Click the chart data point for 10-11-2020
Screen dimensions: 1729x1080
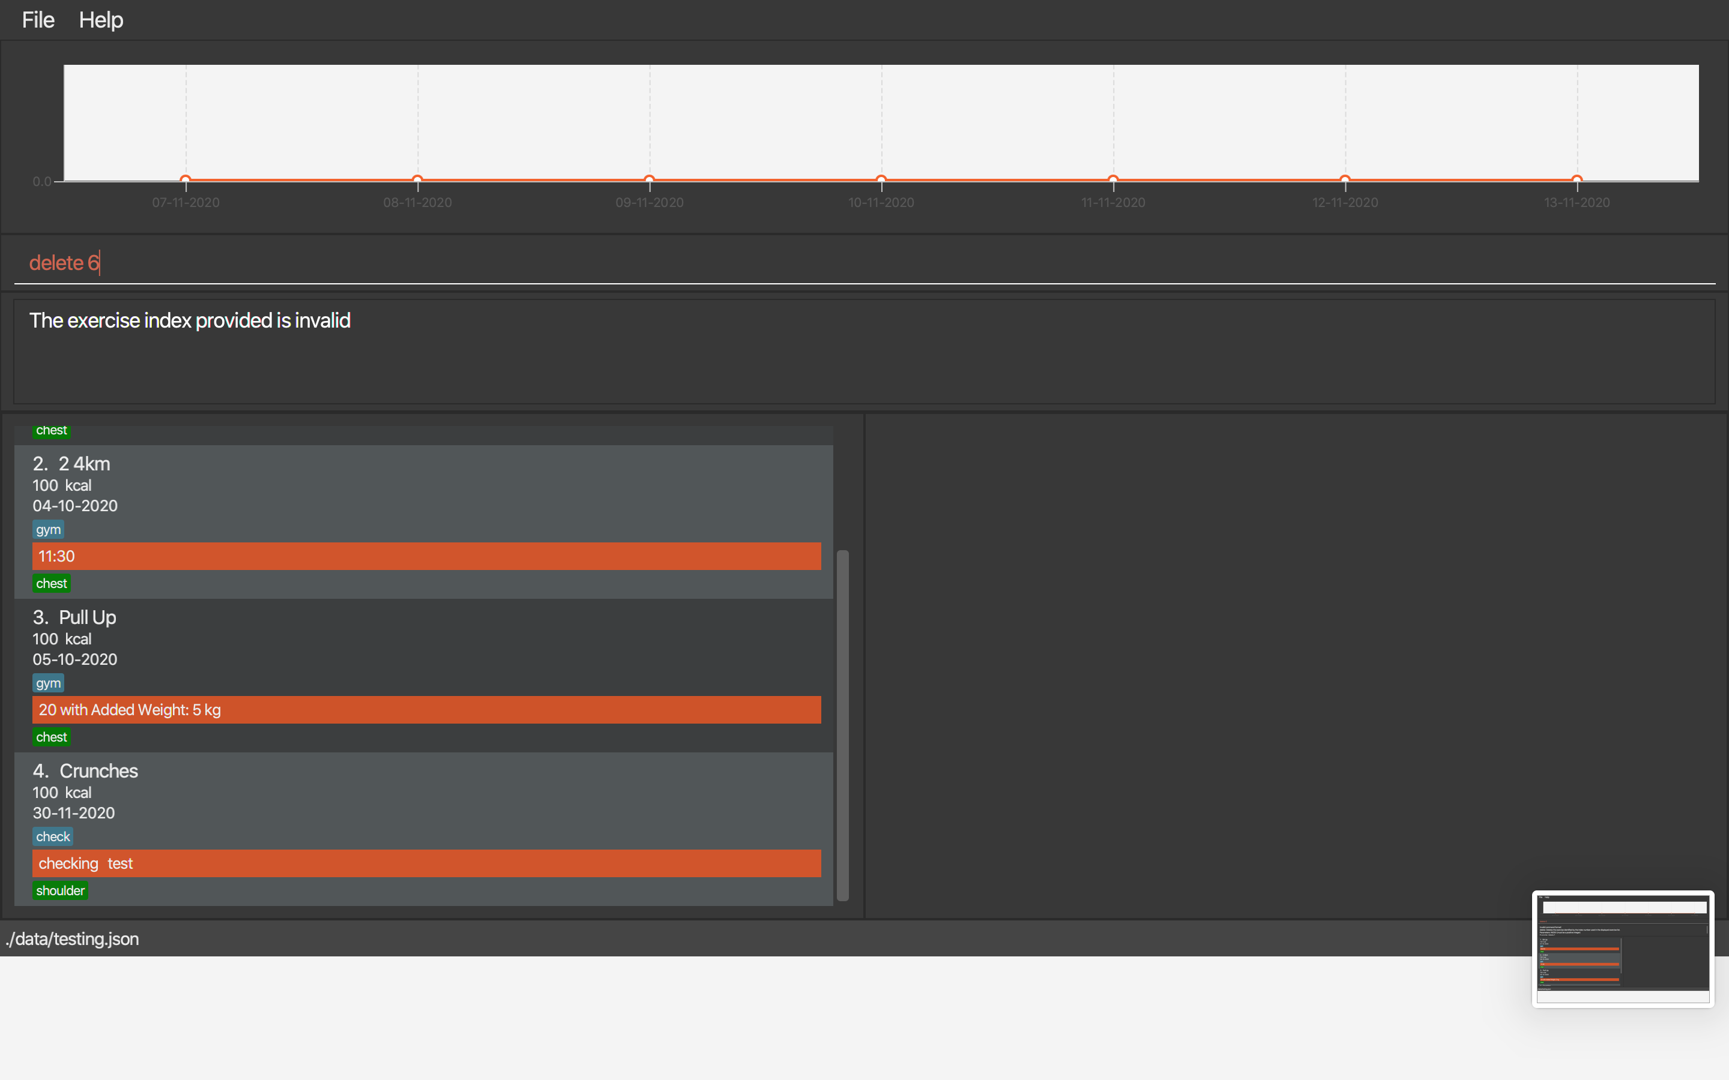[x=881, y=179]
